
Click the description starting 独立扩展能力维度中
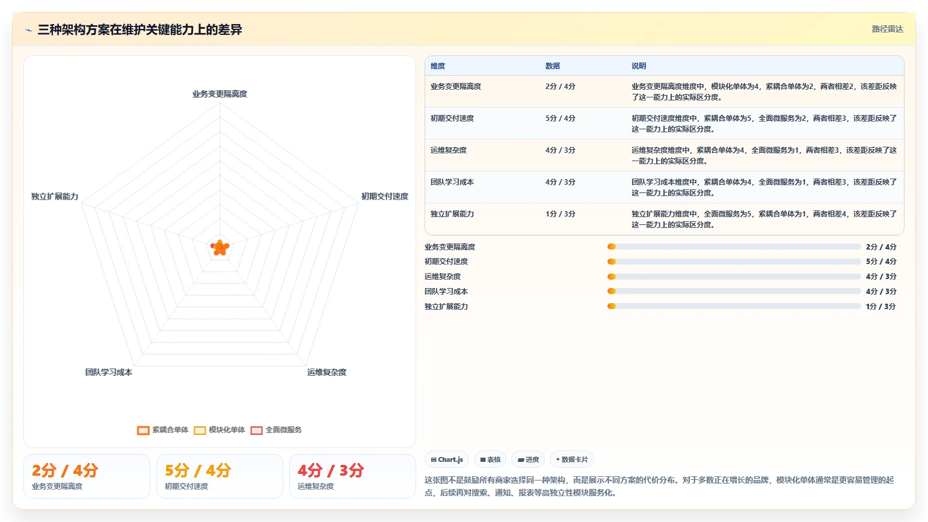tap(764, 220)
